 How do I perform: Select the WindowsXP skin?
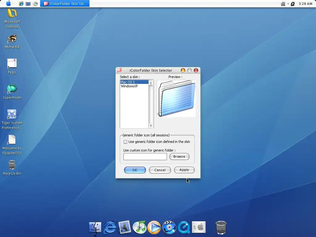click(134, 86)
